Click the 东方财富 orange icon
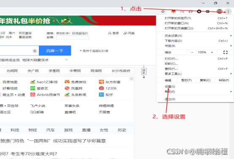This screenshot has height=159, width=234. tap(101, 82)
